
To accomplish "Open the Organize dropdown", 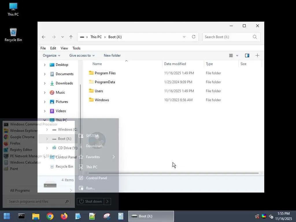I will [51, 55].
